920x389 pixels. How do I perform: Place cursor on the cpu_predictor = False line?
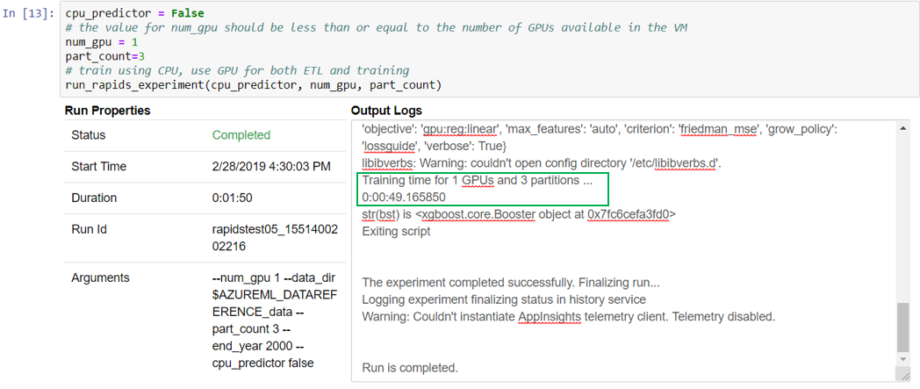(134, 15)
